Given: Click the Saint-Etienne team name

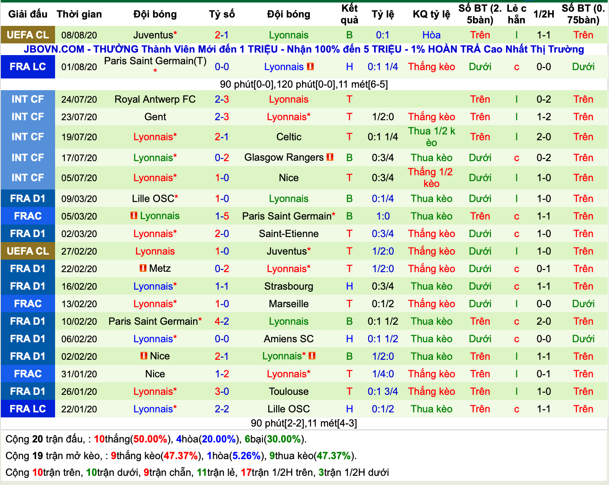Looking at the screenshot, I should click(289, 234).
